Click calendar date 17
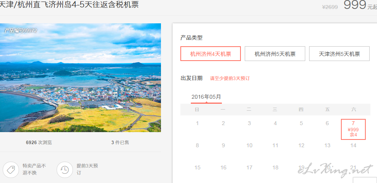The image size is (377, 183). click(249, 167)
